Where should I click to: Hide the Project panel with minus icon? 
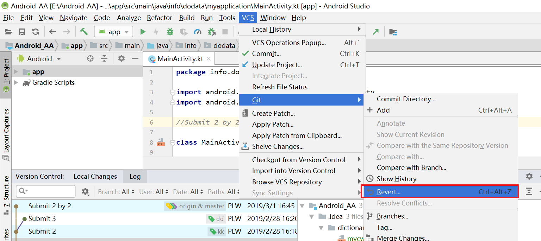135,59
